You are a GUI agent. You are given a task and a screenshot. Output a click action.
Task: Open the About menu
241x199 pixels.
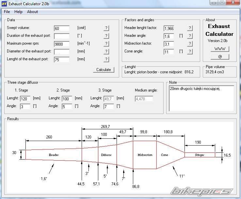pos(32,12)
